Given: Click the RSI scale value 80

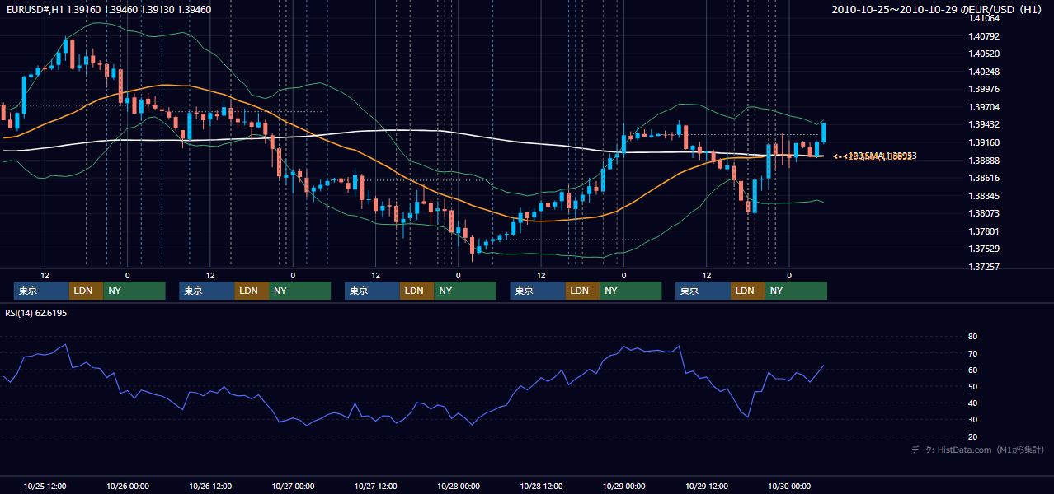Looking at the screenshot, I should coord(972,337).
